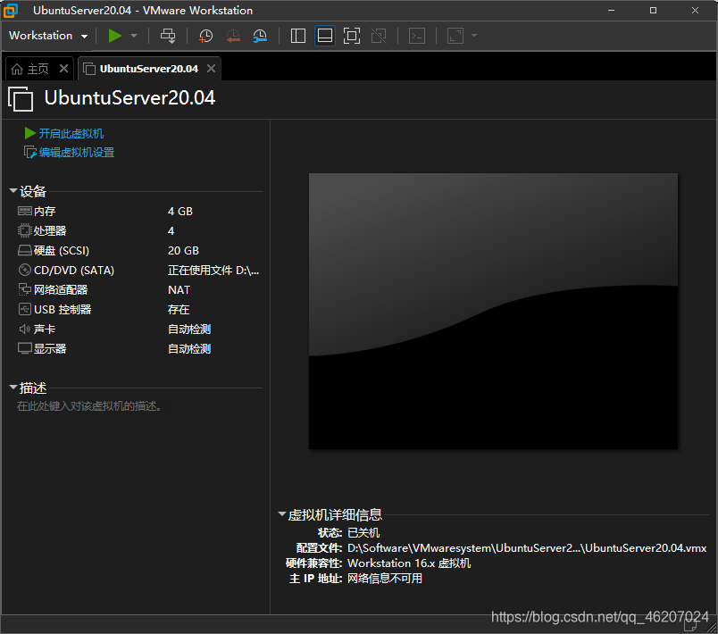Click the console view toolbar icon
This screenshot has width=718, height=634.
(x=417, y=36)
